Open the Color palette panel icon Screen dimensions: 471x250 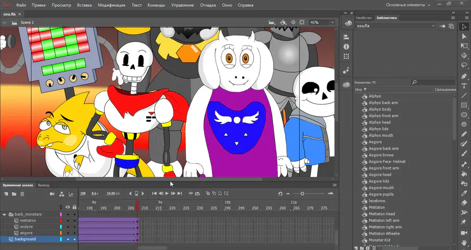tap(348, 23)
